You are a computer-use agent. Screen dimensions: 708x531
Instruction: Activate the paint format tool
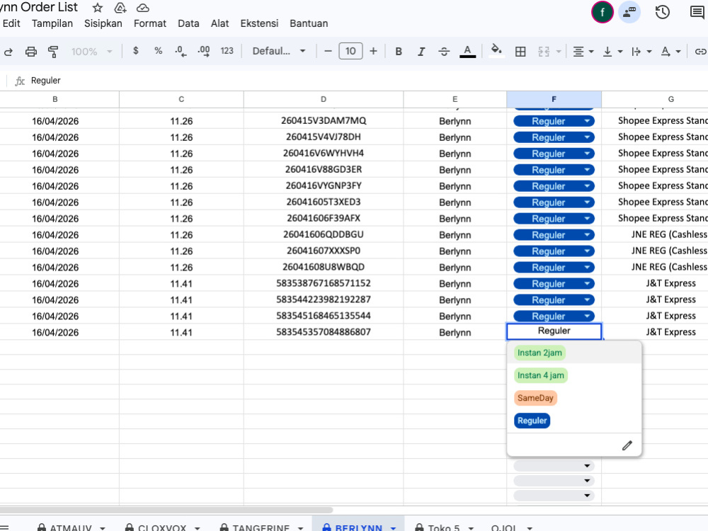point(53,52)
